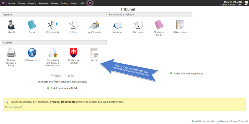Click the Vyúčtovanie label text
Image resolution: width=249 pixels, height=124 pixels.
point(94,32)
